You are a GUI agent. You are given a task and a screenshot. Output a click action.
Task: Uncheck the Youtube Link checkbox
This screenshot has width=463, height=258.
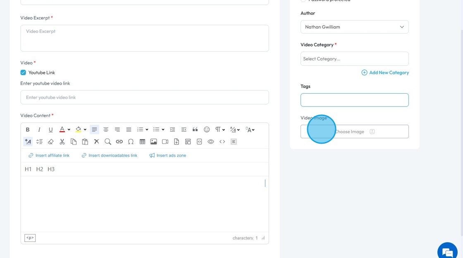(x=23, y=73)
